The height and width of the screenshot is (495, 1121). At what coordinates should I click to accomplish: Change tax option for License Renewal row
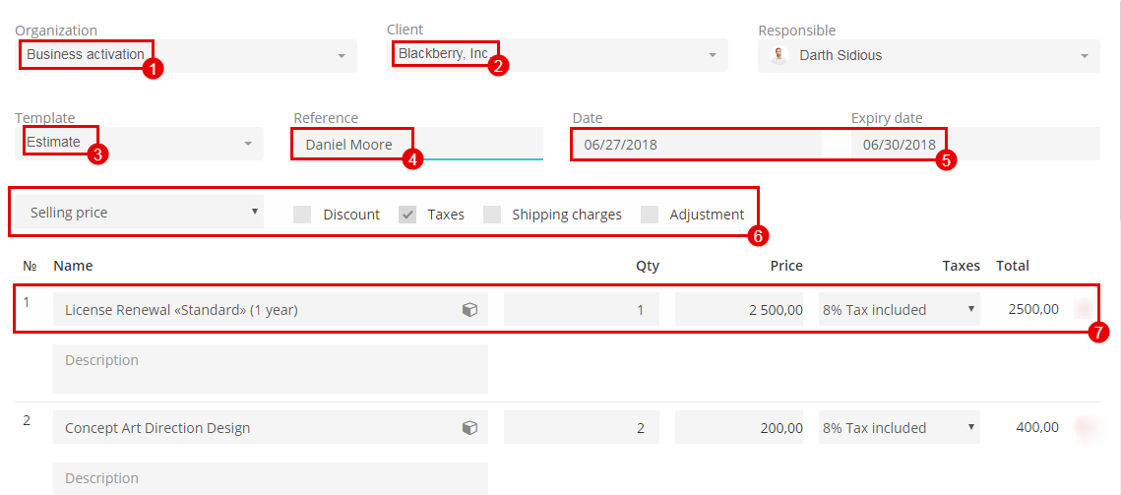point(900,310)
